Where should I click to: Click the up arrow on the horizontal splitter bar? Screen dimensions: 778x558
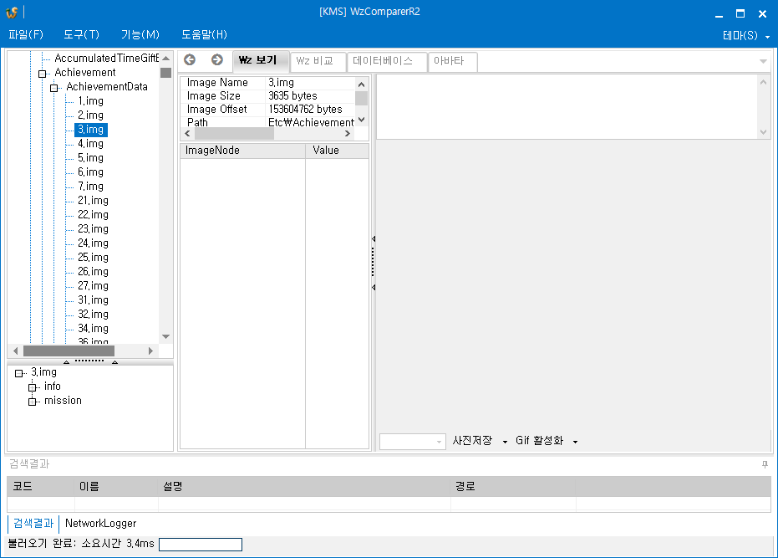coord(65,361)
